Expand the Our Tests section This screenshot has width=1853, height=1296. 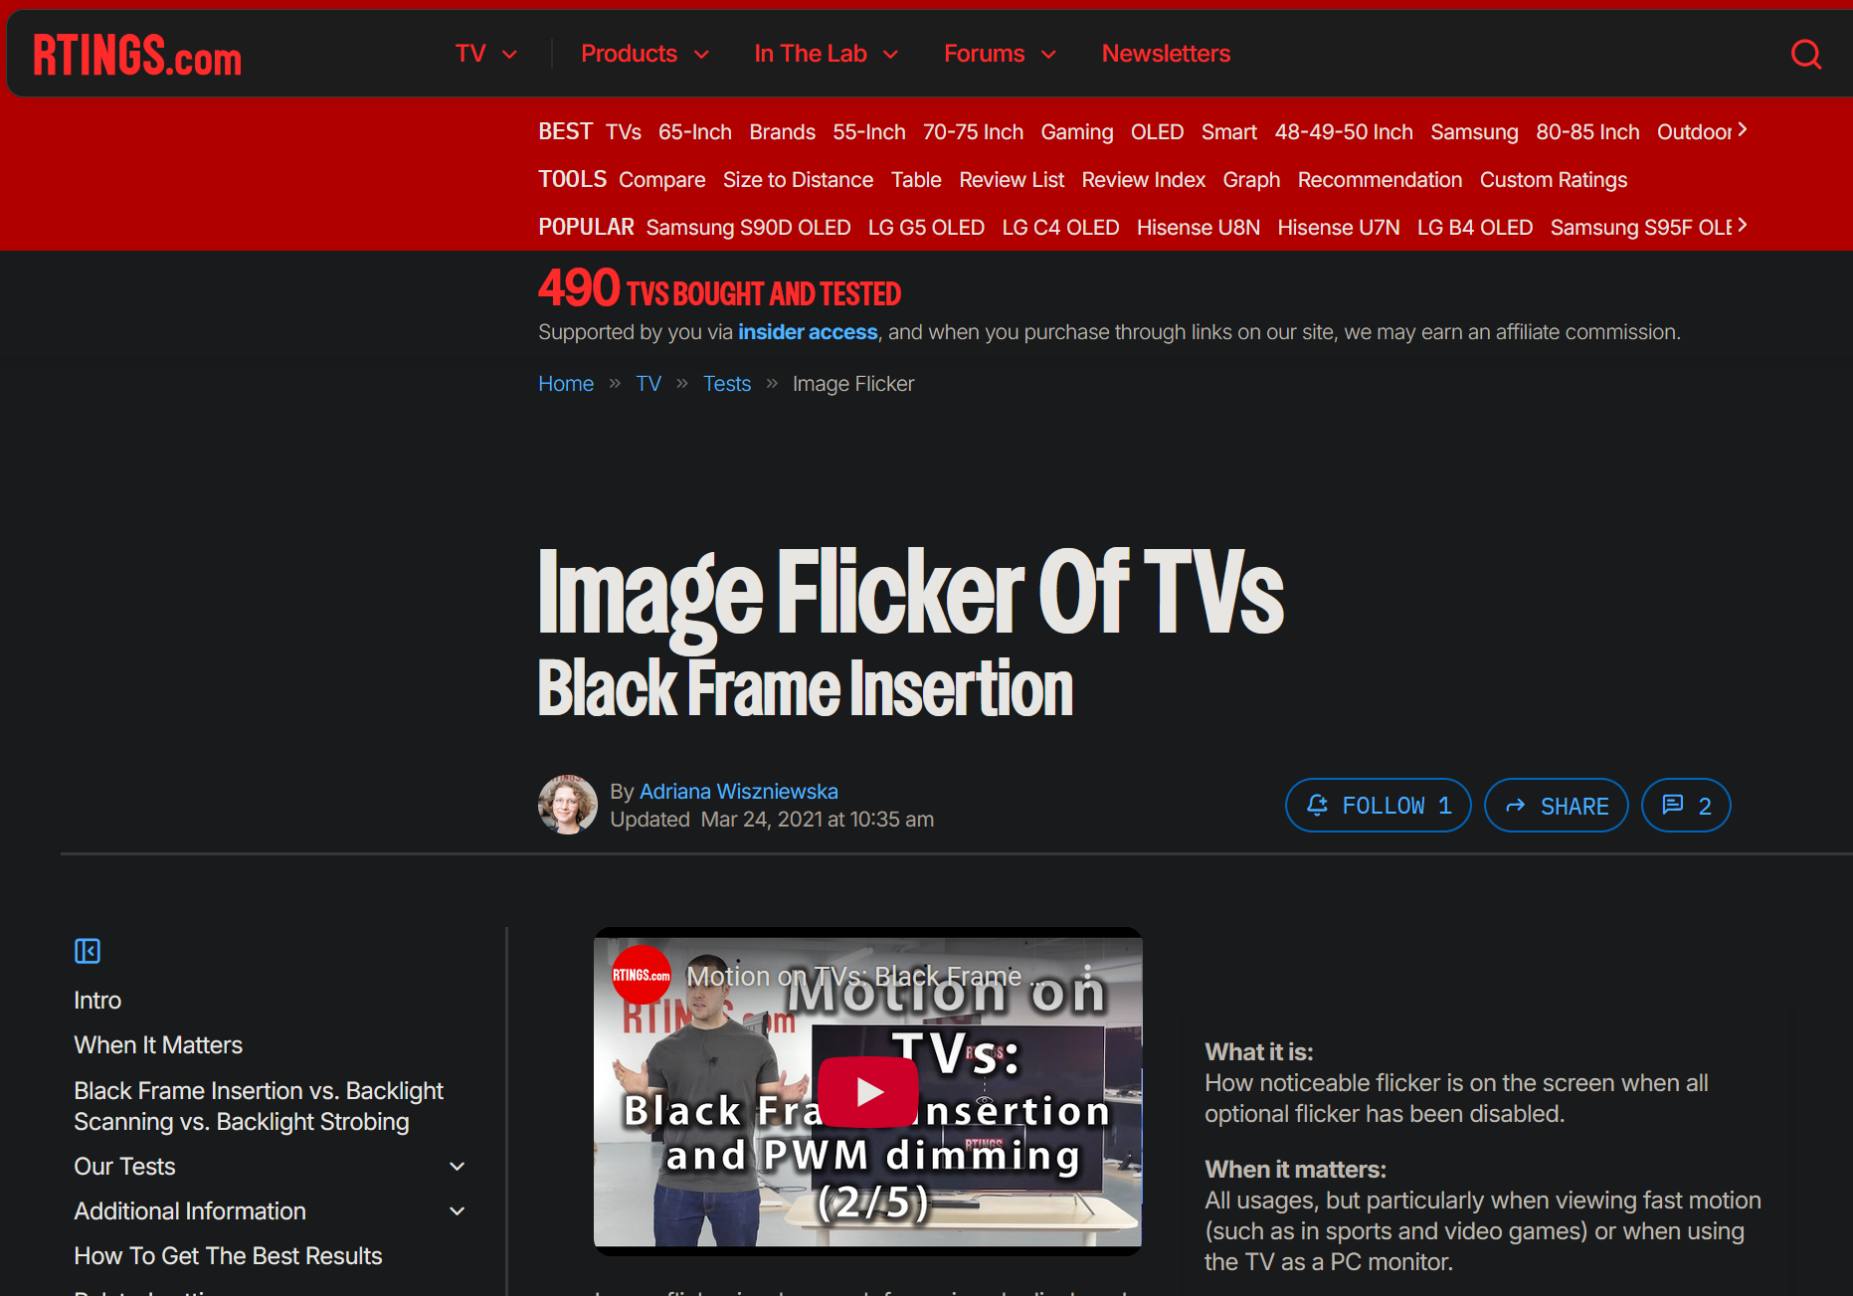[457, 1166]
